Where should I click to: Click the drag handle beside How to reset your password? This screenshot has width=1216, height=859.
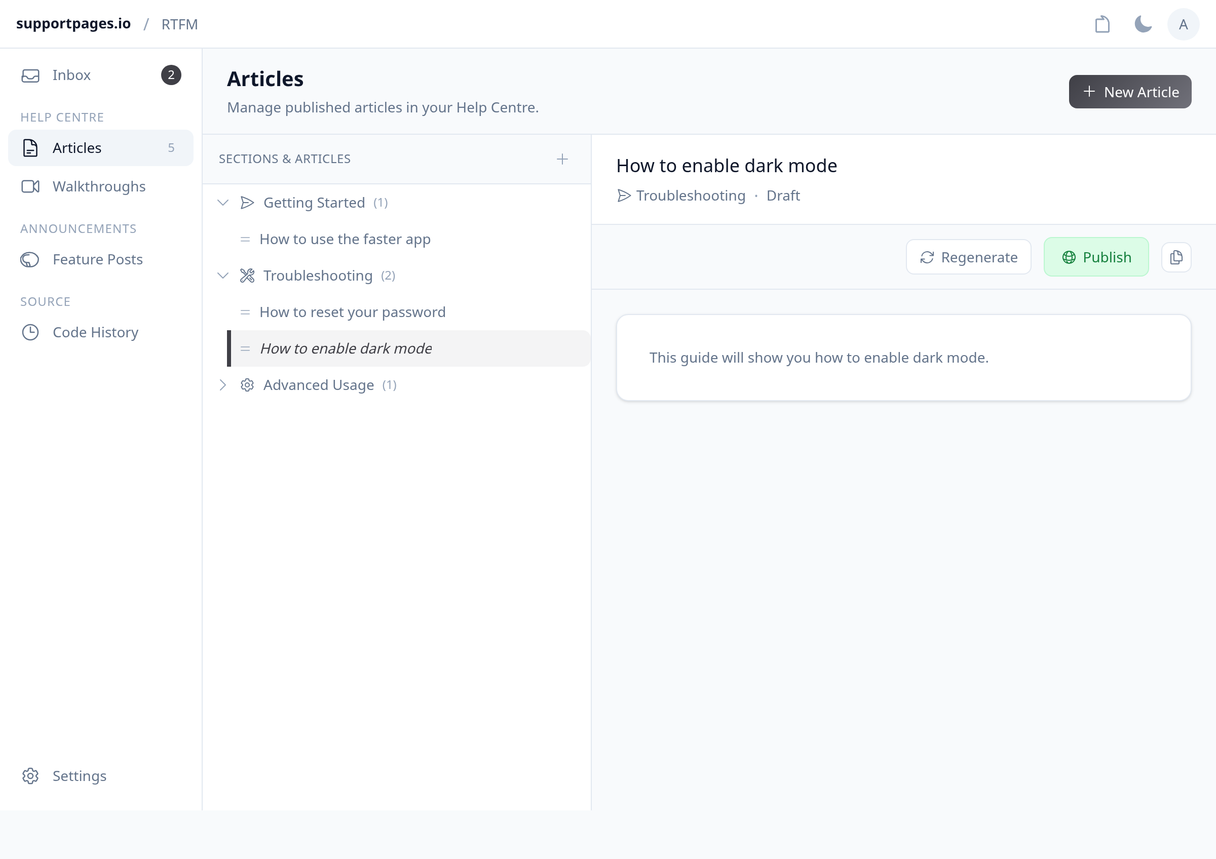245,313
